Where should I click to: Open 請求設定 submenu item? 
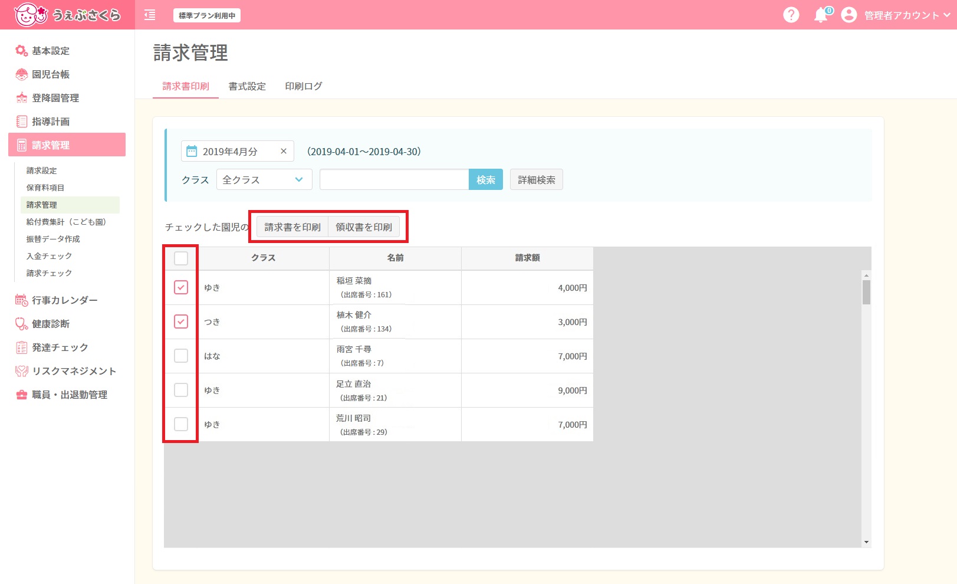point(41,170)
